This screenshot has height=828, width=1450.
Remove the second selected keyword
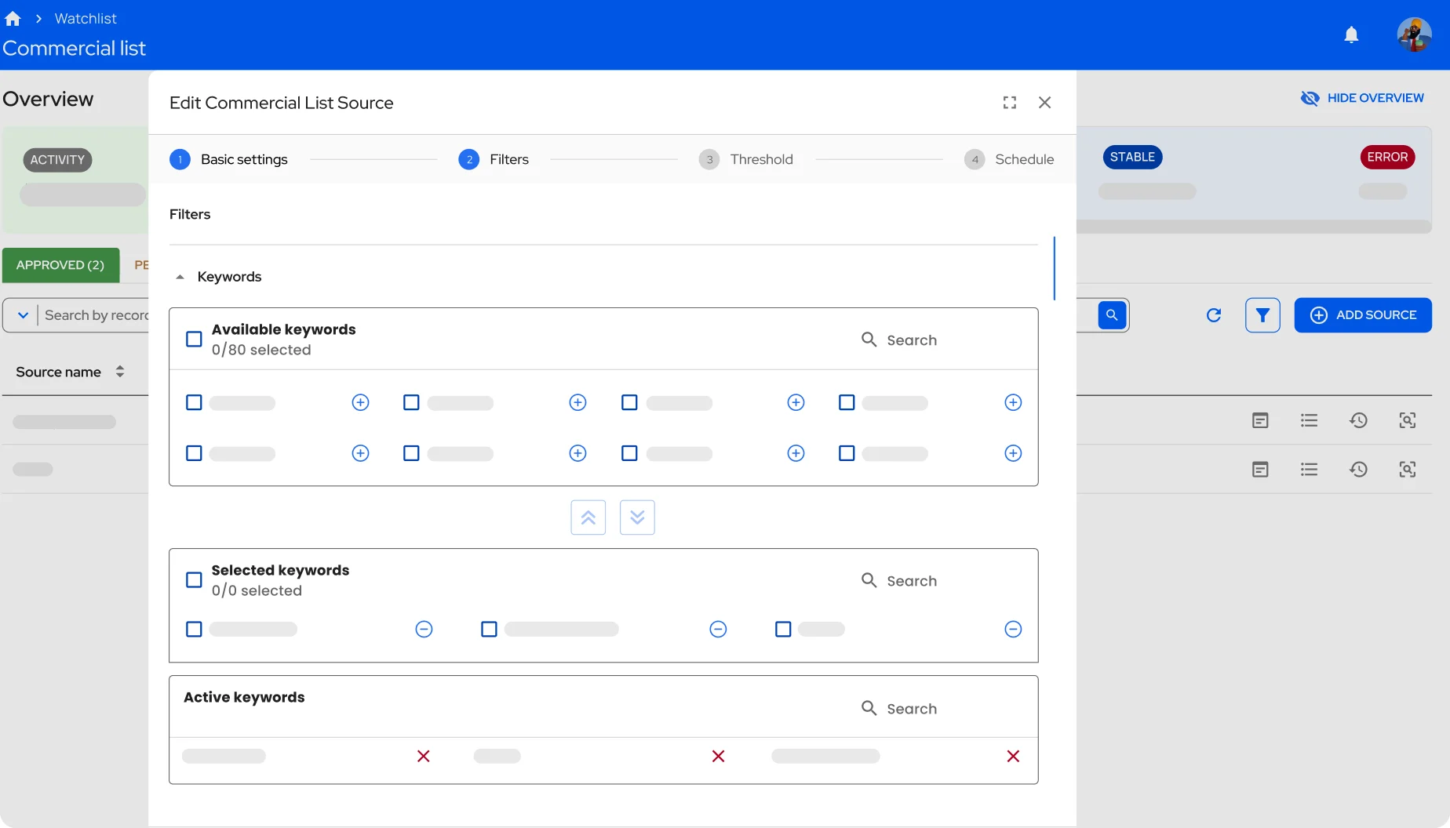pos(718,629)
